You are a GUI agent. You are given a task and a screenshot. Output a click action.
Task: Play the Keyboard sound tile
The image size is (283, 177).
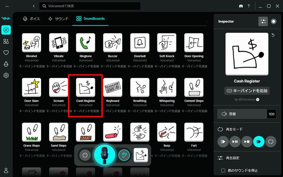coord(113,87)
